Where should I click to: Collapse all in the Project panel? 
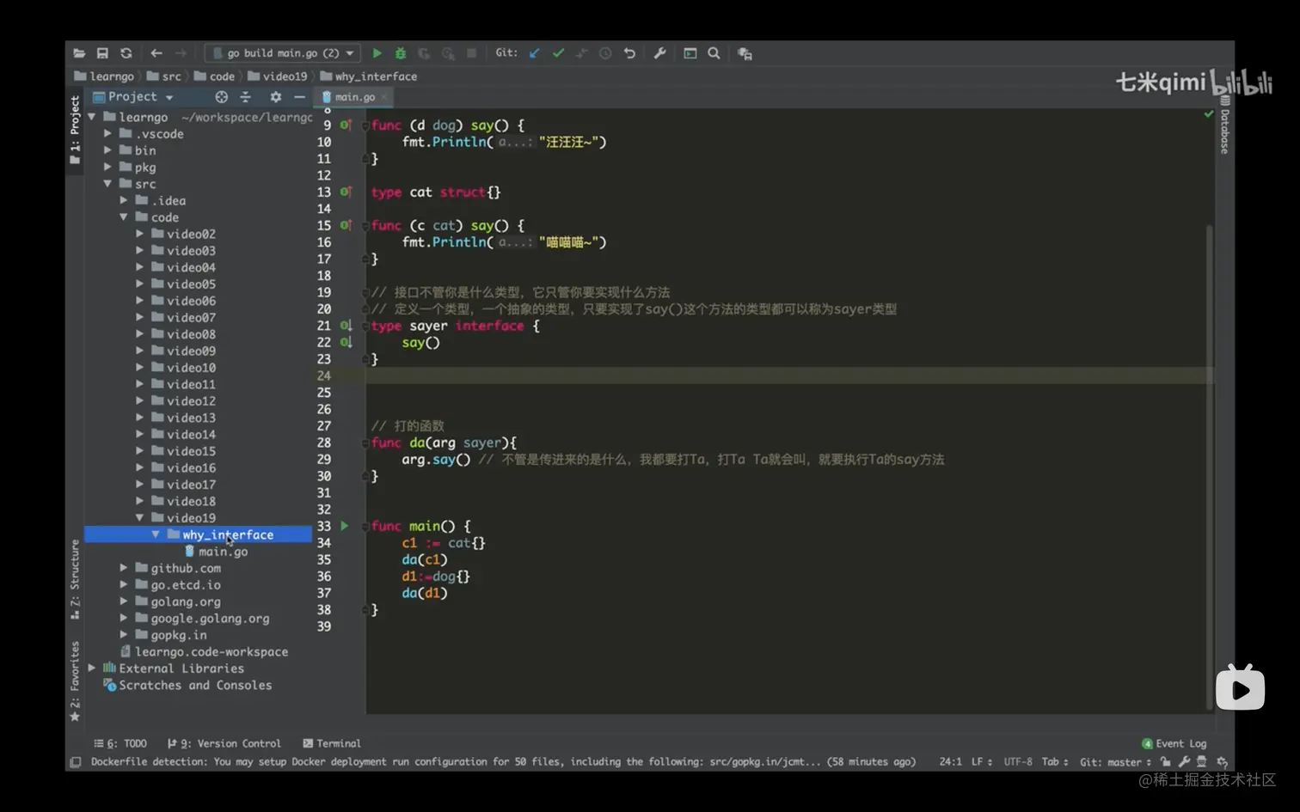245,97
